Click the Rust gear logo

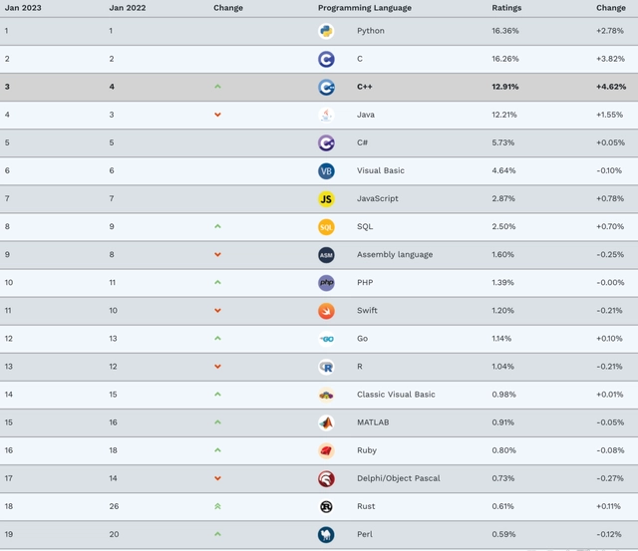(326, 507)
